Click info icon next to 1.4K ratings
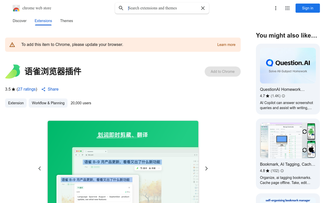 click(283, 96)
